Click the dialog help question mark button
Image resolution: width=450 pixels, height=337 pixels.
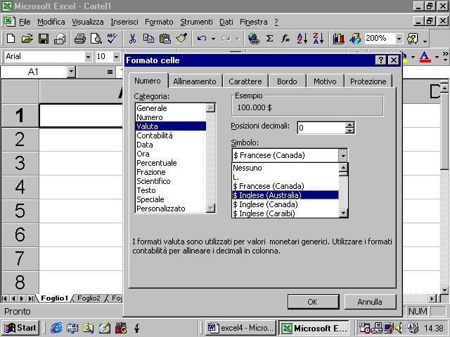380,60
